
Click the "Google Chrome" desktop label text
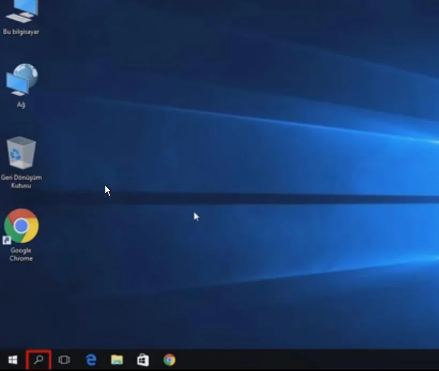coord(21,254)
